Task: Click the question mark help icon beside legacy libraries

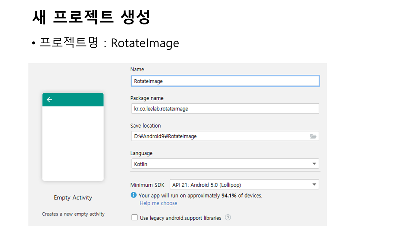Action: (228, 217)
